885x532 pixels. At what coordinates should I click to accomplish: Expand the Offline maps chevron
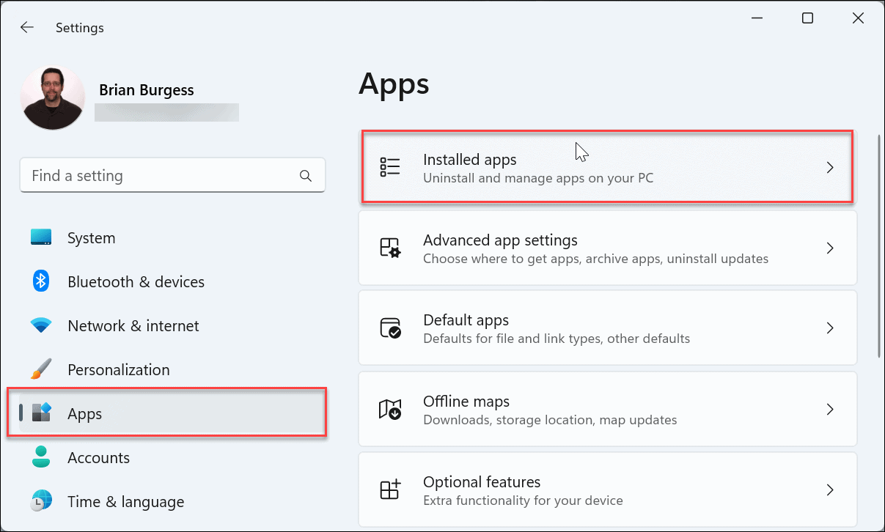coord(830,409)
